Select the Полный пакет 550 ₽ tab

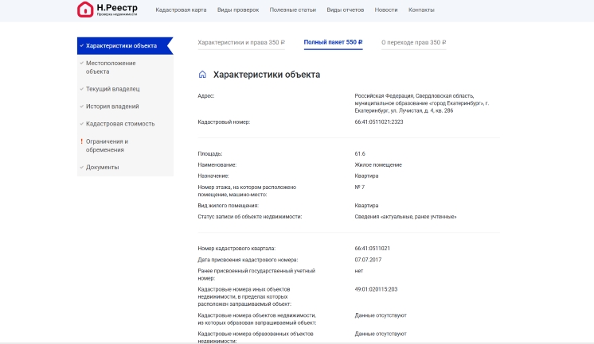pos(333,42)
